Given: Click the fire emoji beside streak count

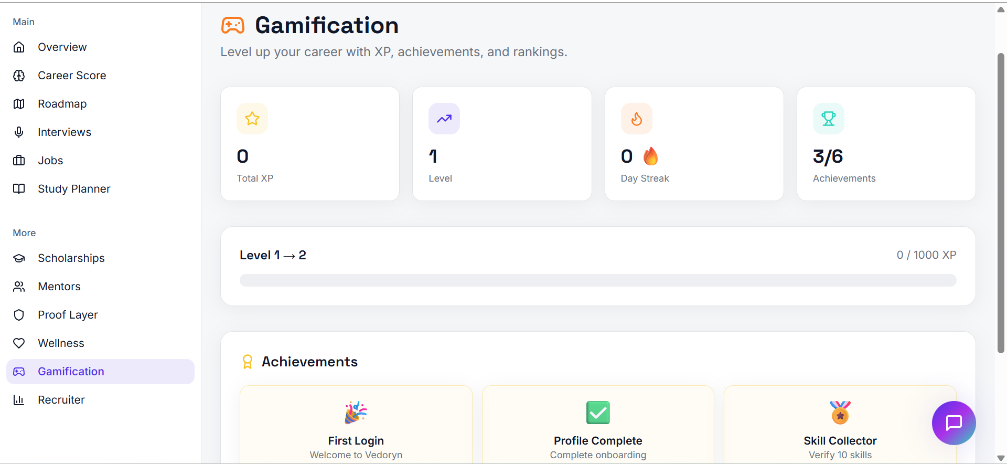Looking at the screenshot, I should [x=651, y=156].
